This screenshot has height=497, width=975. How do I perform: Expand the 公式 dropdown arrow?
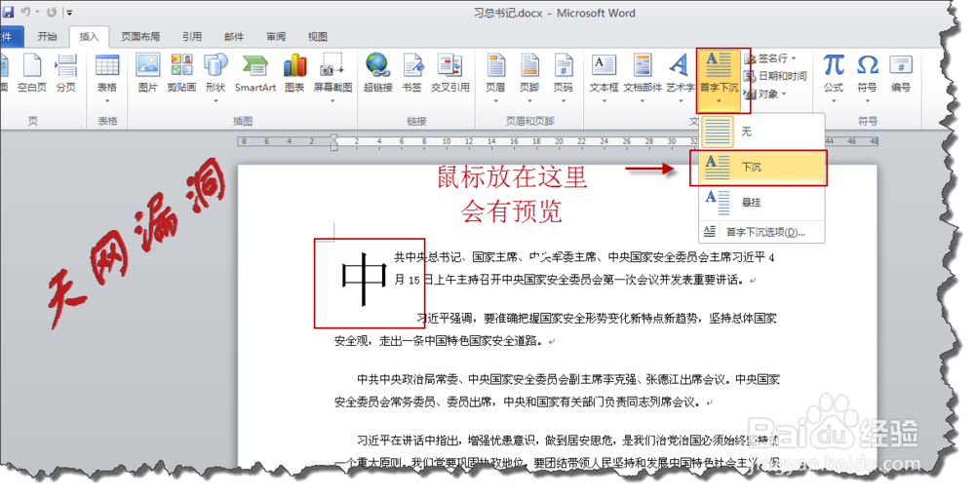pos(834,100)
